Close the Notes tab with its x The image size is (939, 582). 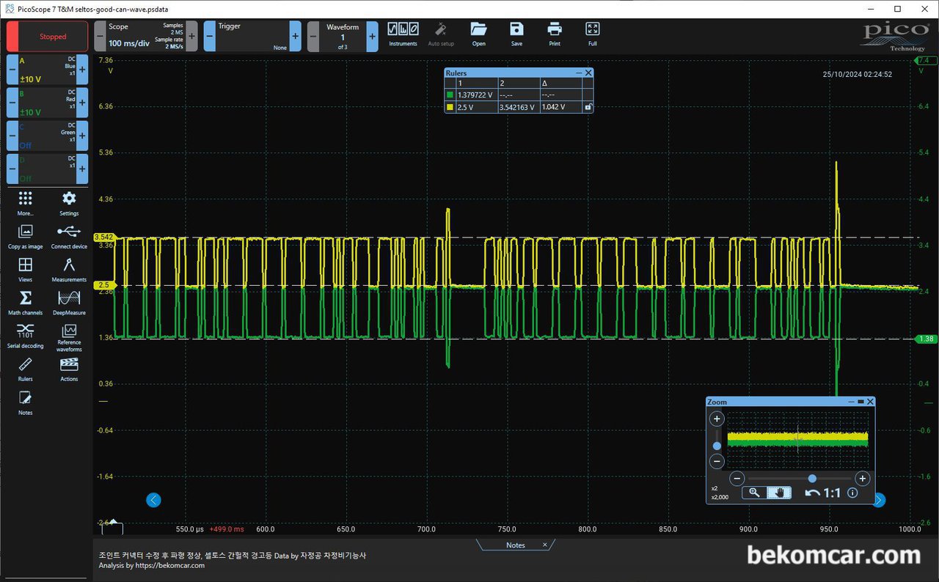(x=544, y=545)
